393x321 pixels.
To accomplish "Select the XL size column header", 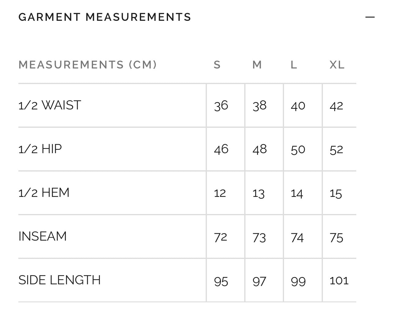I will click(x=337, y=65).
